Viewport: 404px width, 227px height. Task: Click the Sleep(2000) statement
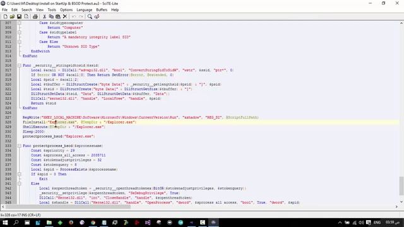pyautogui.click(x=33, y=132)
